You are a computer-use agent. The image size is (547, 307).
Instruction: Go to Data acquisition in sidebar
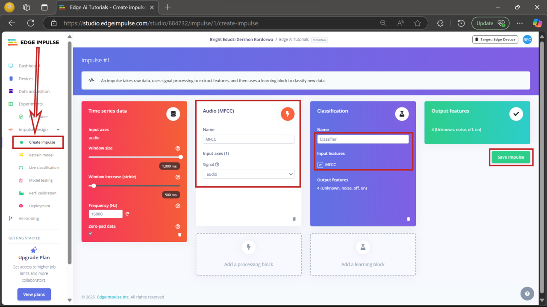point(34,91)
